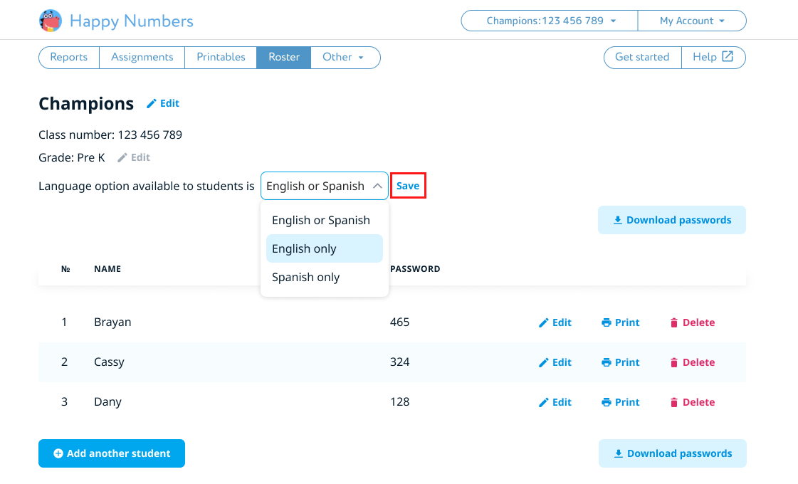
Task: Click the bottom Download passwords button
Action: pyautogui.click(x=672, y=453)
